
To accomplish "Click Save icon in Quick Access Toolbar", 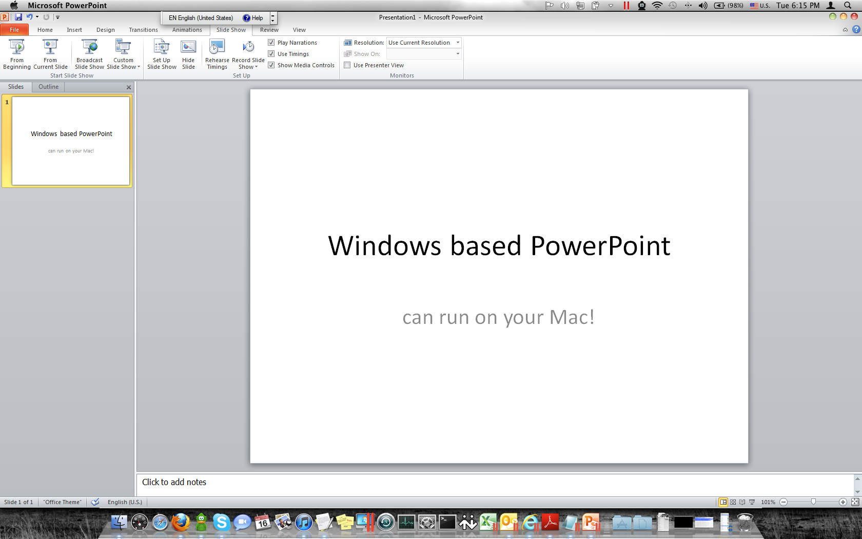I will click(18, 17).
